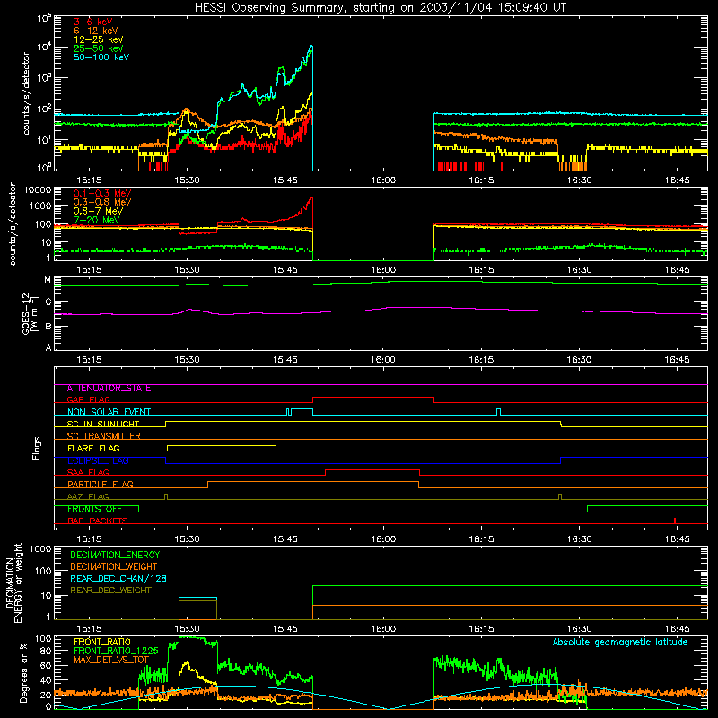
Task: Click the AAZ_FLAG label
Action: point(88,496)
